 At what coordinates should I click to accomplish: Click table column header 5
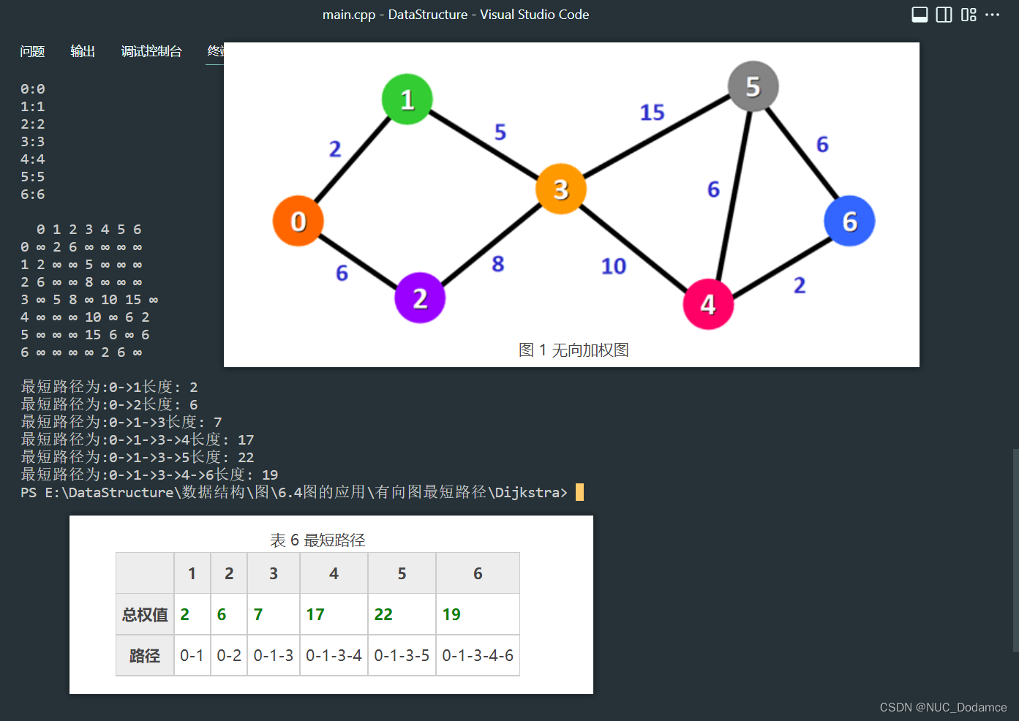(x=402, y=573)
